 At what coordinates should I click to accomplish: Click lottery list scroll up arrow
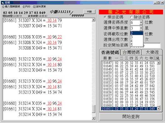click(158, 63)
